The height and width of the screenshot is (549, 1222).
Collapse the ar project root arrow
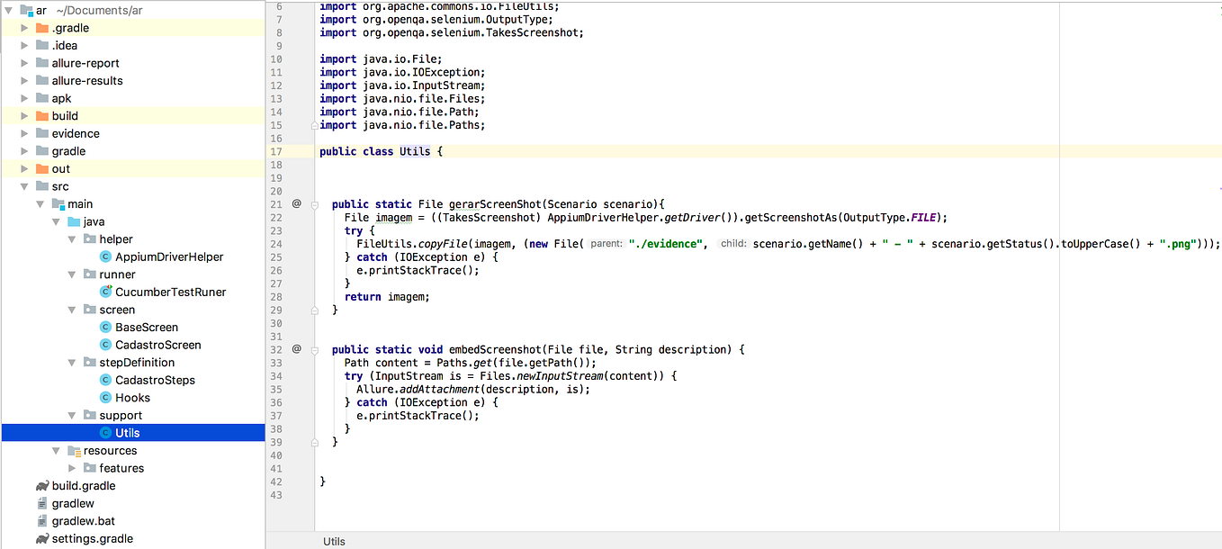9,10
